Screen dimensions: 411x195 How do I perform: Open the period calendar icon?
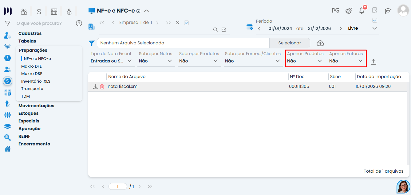[x=250, y=27]
